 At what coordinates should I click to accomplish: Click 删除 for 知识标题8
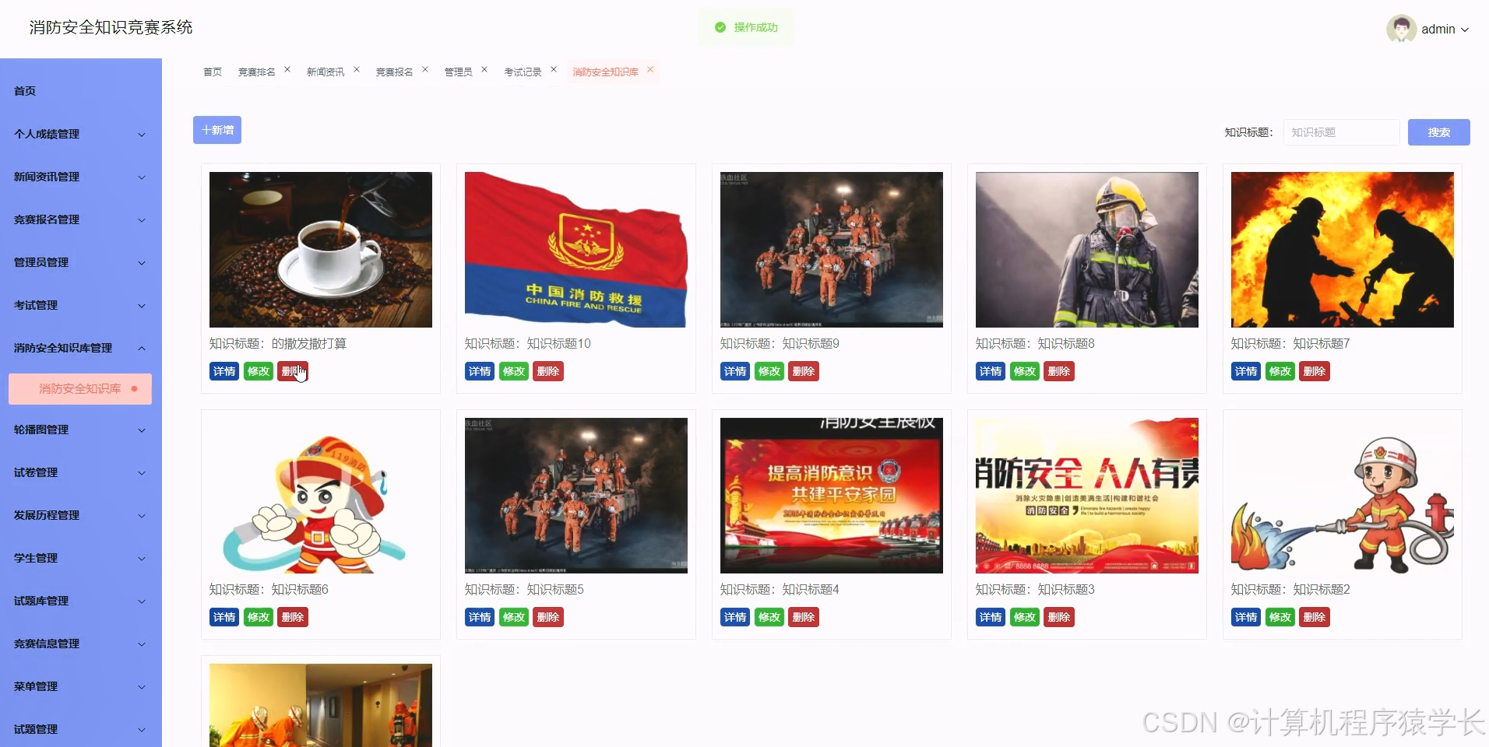1059,371
